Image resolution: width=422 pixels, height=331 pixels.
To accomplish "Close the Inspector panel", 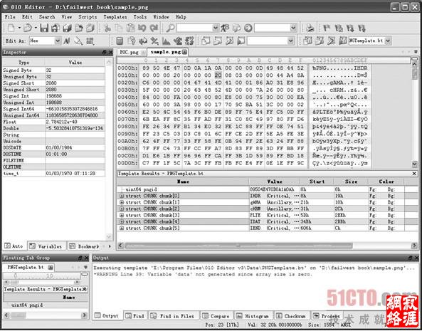I will point(110,53).
